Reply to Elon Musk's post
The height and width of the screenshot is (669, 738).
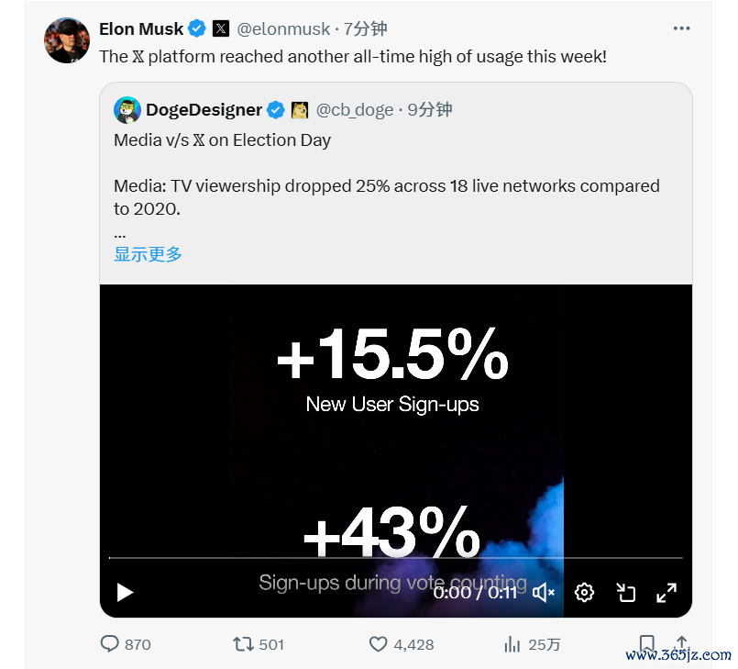coord(110,644)
